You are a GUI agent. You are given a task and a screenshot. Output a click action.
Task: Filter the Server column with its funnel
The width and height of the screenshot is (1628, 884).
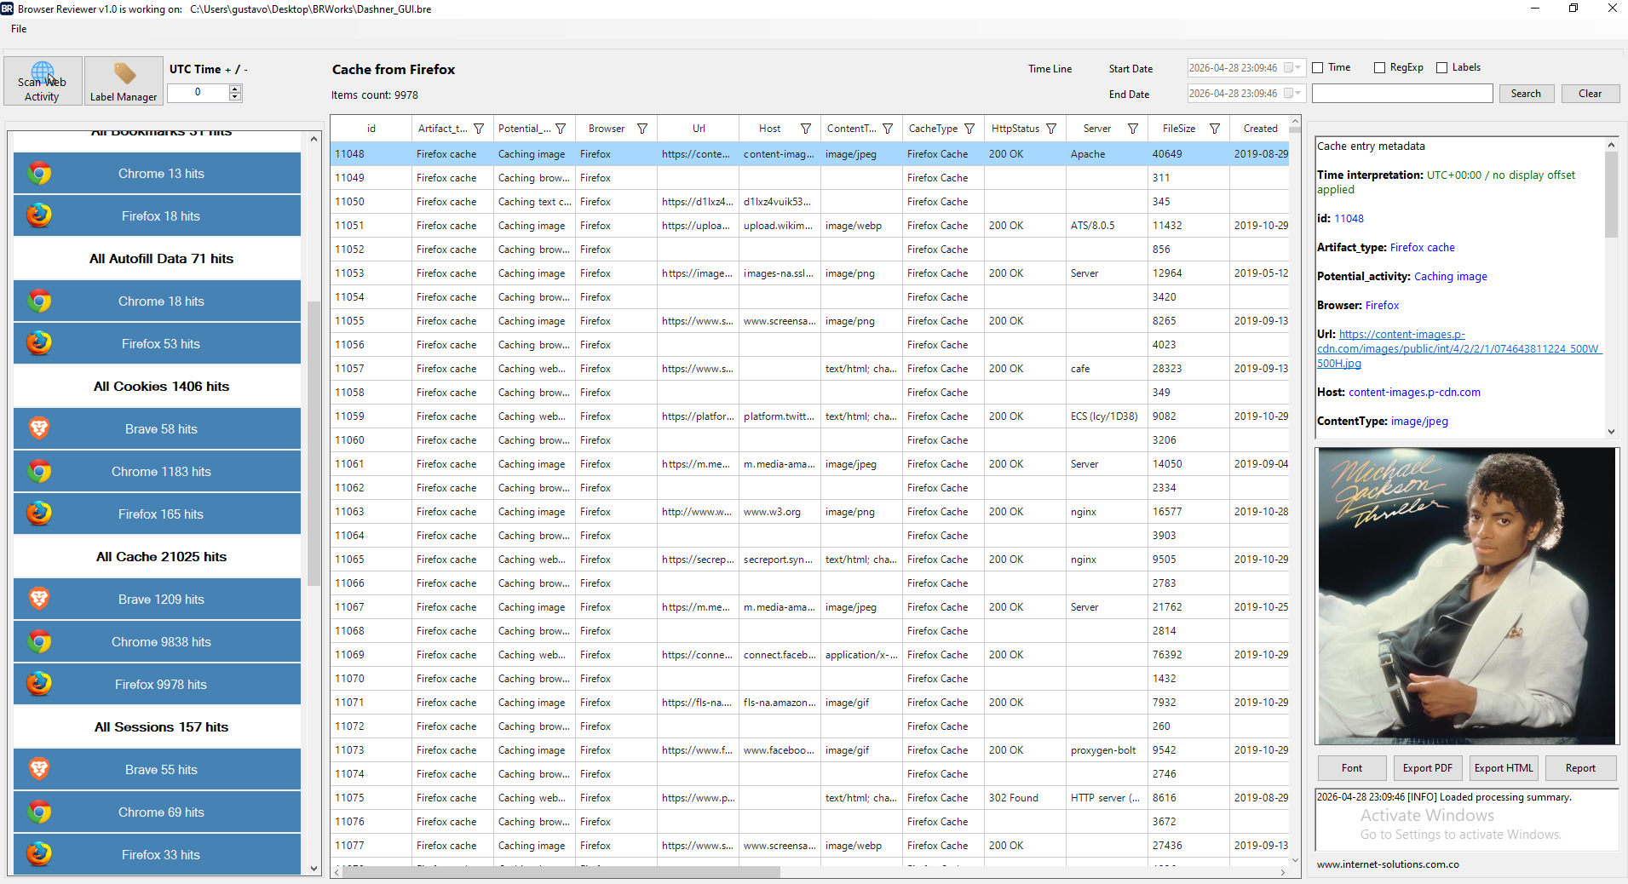1133,129
